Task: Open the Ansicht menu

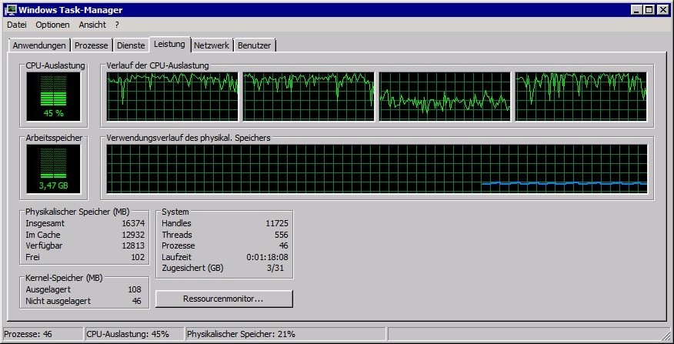Action: pos(92,25)
